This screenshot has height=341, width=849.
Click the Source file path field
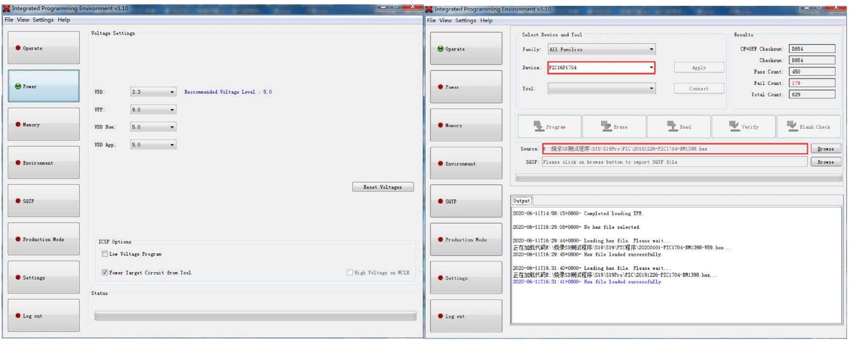[675, 149]
